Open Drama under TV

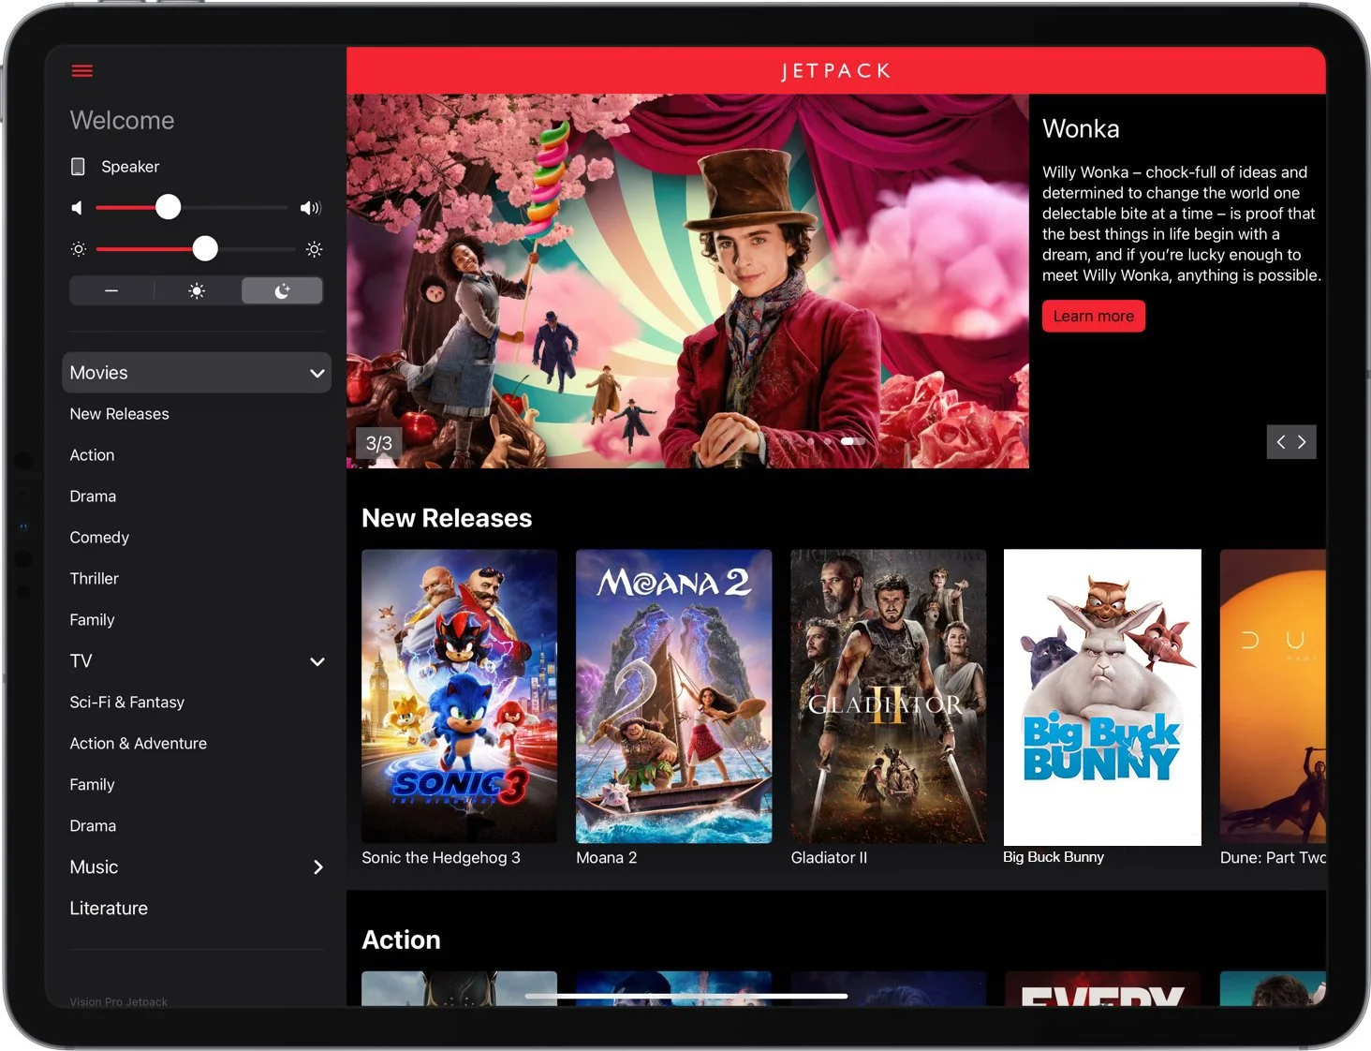pos(93,826)
